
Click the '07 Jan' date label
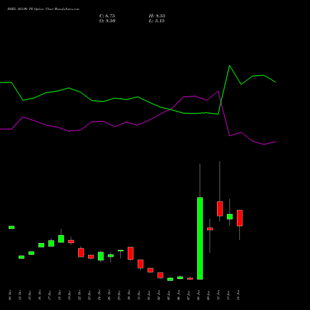(188, 295)
